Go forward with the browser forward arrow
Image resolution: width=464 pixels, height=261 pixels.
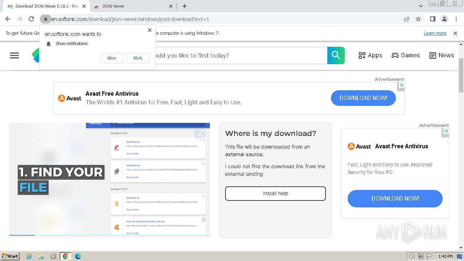click(20, 19)
